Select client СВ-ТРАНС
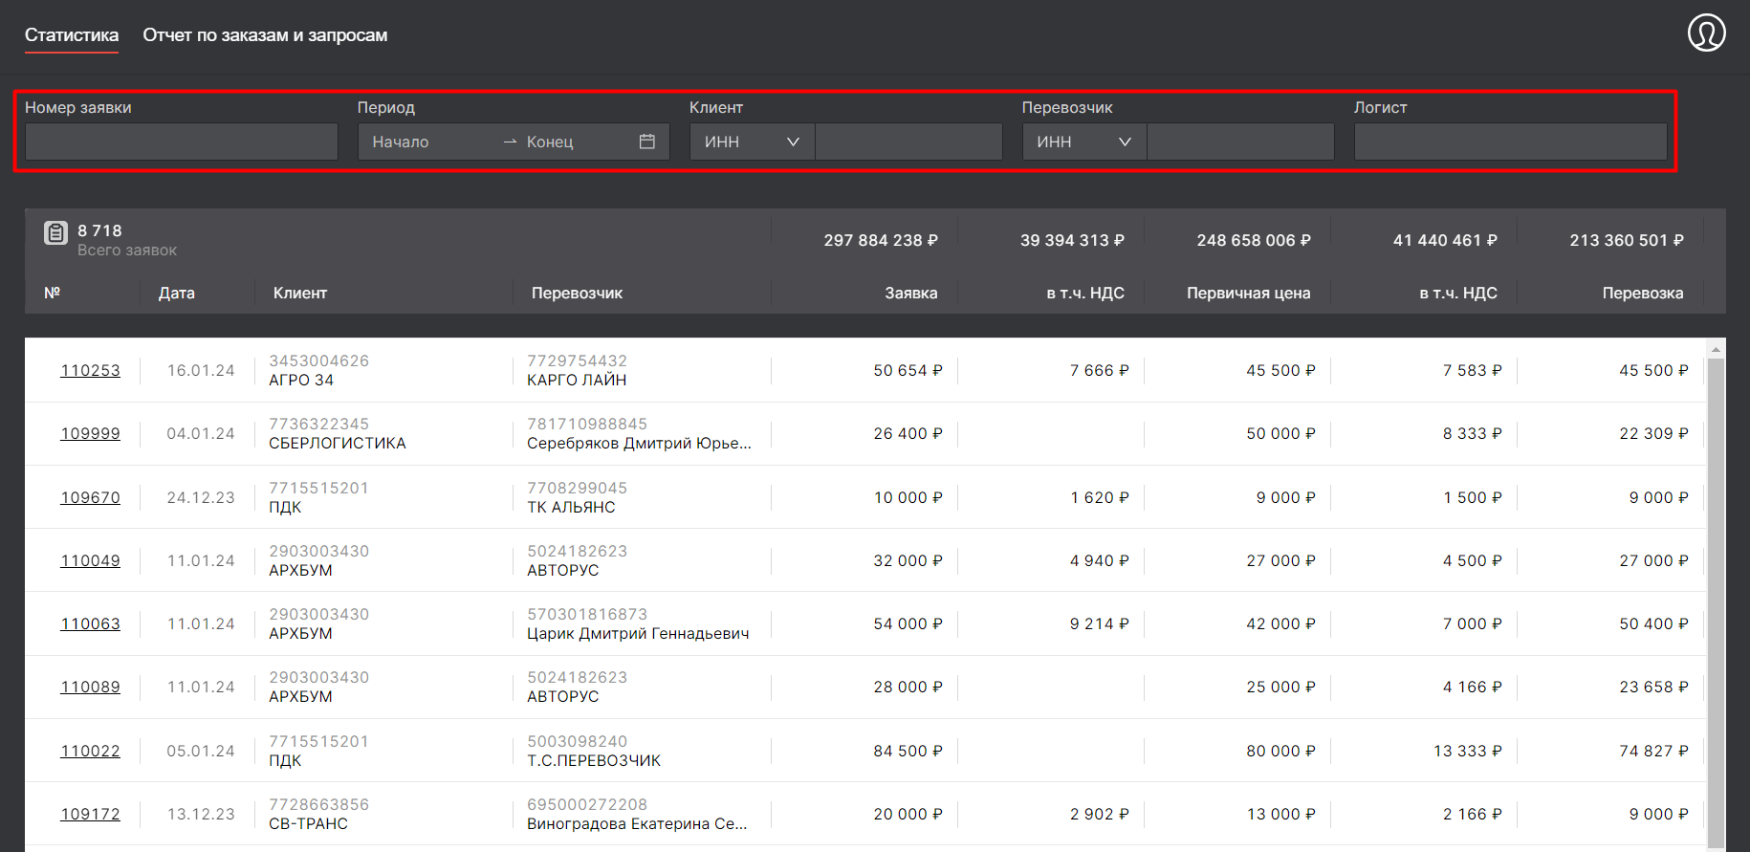Viewport: 1750px width, 852px height. click(308, 823)
